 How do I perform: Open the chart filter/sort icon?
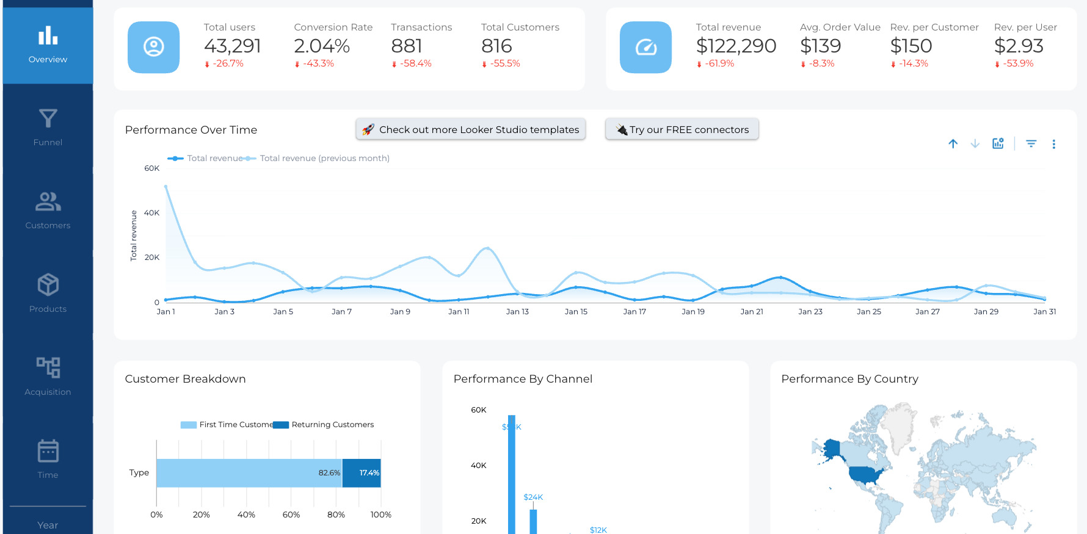1031,143
